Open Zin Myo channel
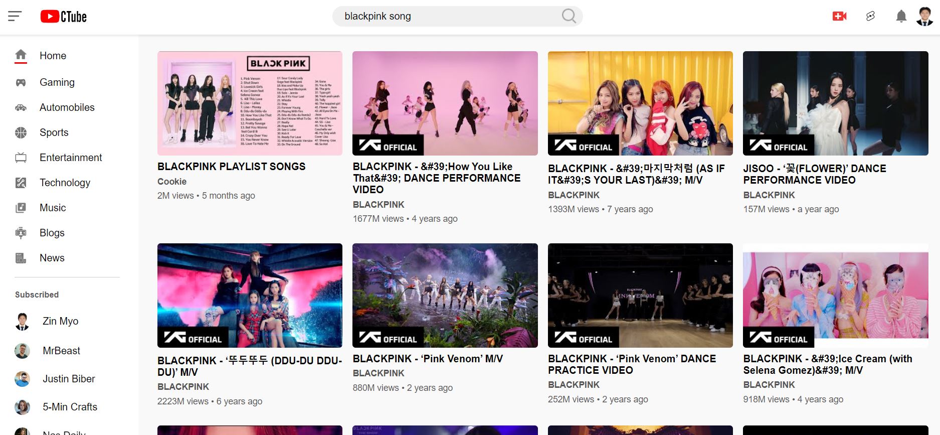The width and height of the screenshot is (940, 435). [60, 321]
